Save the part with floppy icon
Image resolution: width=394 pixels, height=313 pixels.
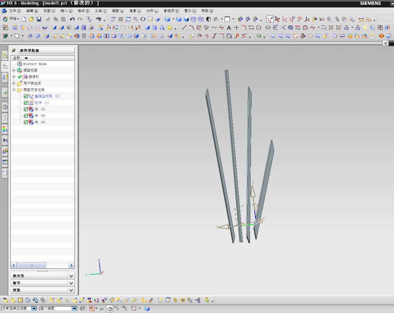[x=39, y=19]
